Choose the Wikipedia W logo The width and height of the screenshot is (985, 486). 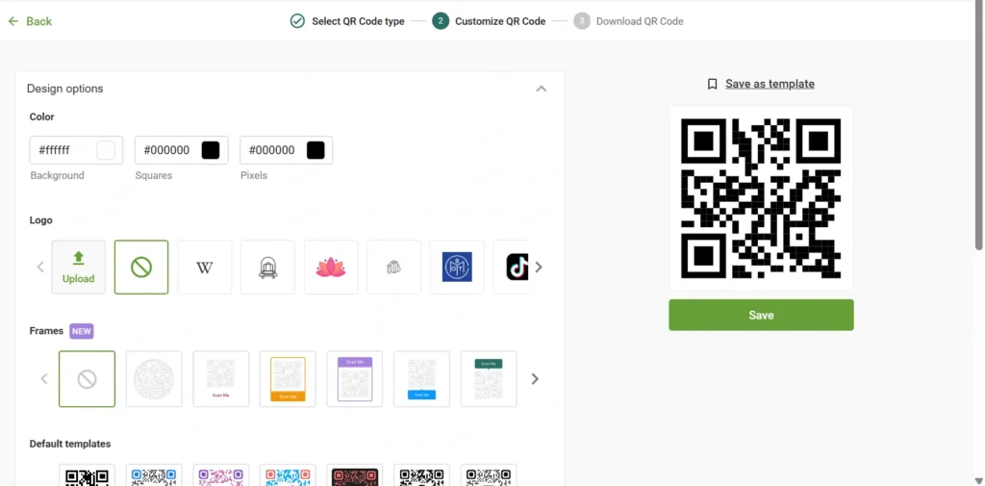click(205, 268)
